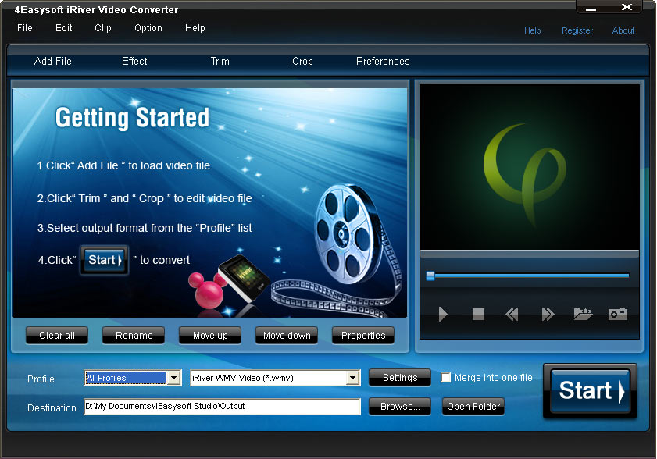Image resolution: width=657 pixels, height=459 pixels.
Task: Click the playback progress slider
Action: click(527, 275)
